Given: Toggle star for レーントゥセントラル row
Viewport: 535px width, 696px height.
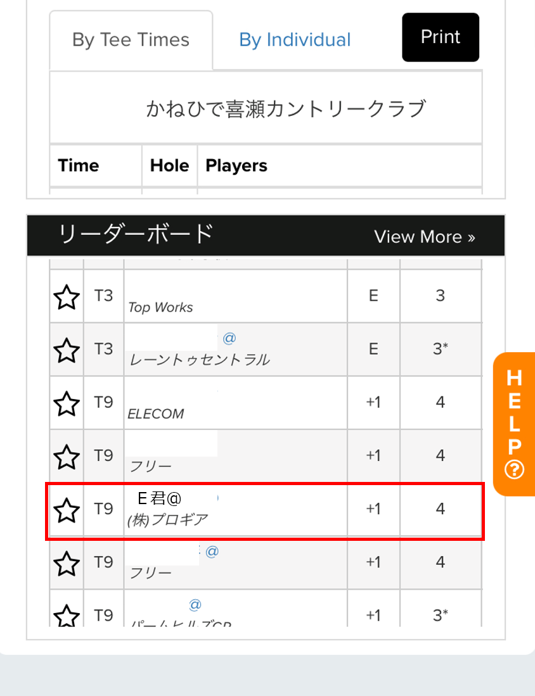Looking at the screenshot, I should (67, 350).
